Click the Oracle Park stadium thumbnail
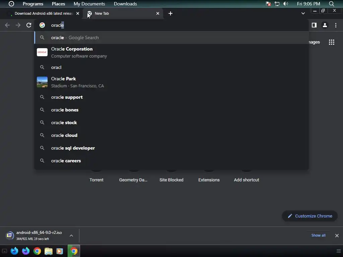 click(42, 82)
